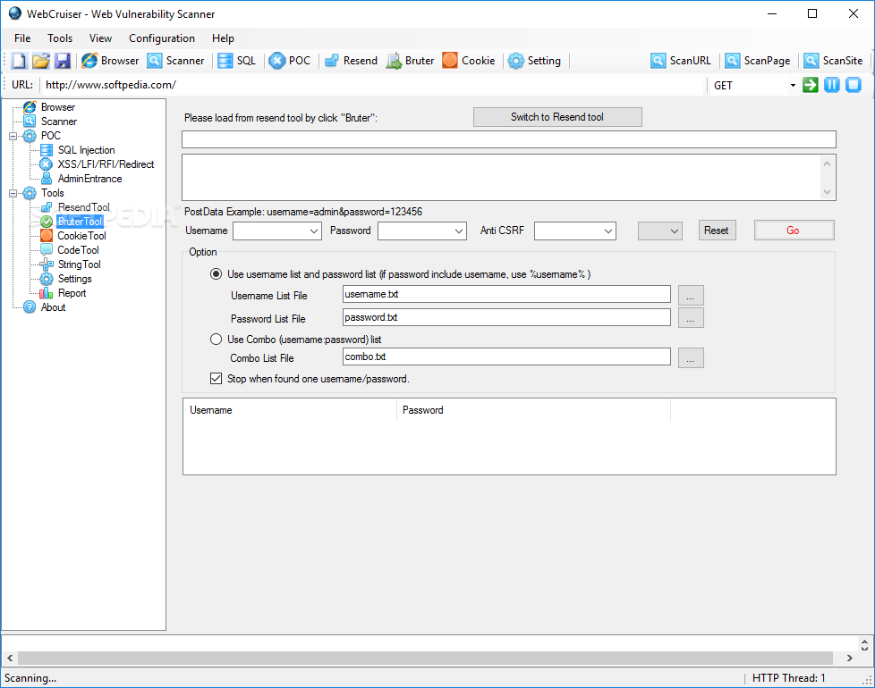Viewport: 875px width, 688px height.
Task: Select Browser in the sidebar tree
Action: click(57, 107)
